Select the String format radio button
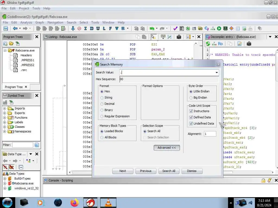Screen dimensions: 278x208 coord(102,97)
